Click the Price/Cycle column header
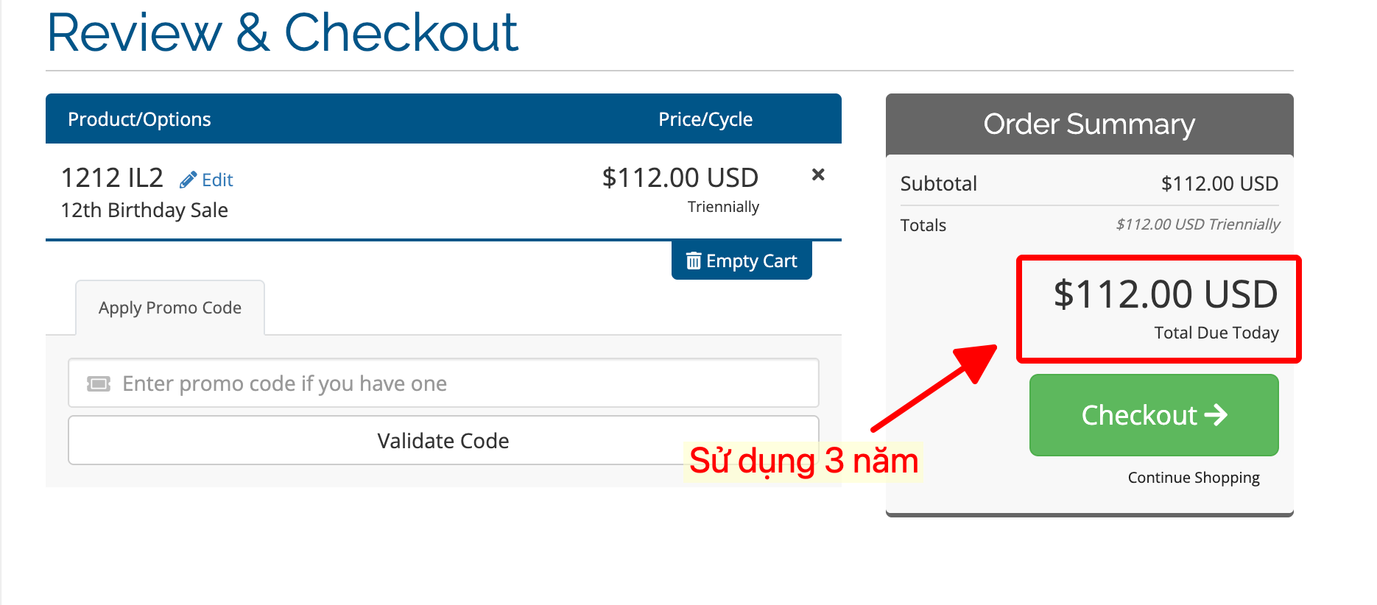1377x605 pixels. 705,119
